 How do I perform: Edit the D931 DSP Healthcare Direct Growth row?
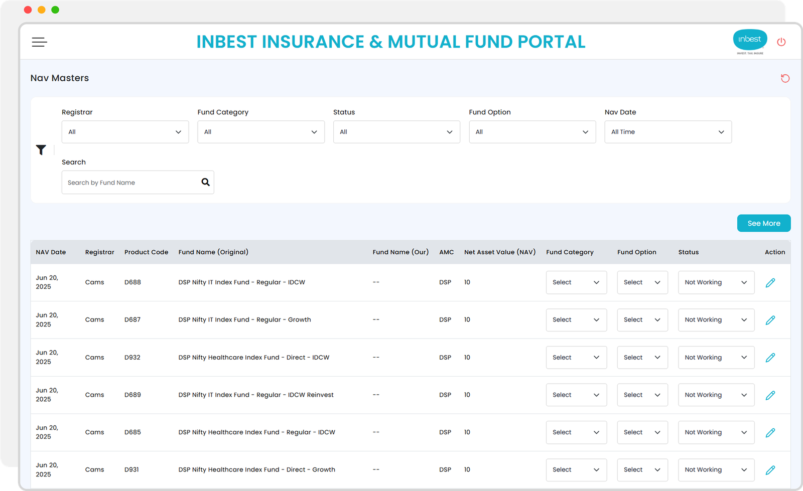(x=770, y=470)
